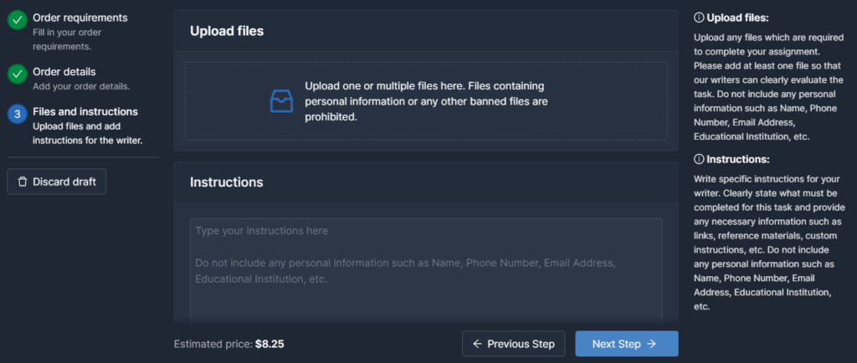Click the left arrow in Previous Step
The width and height of the screenshot is (857, 363).
pyautogui.click(x=477, y=344)
